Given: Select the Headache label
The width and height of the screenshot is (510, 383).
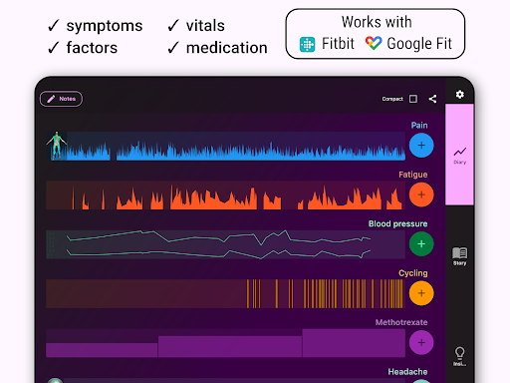Looking at the screenshot, I should [407, 372].
